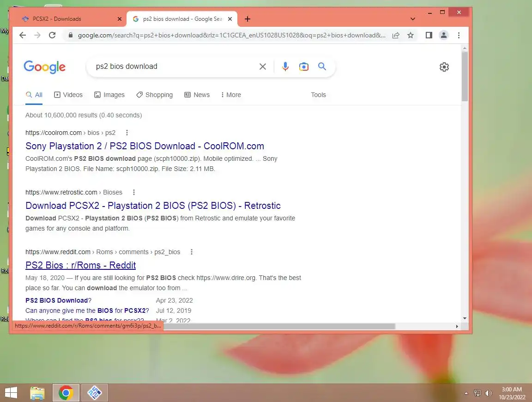
Task: Start a voice search with the microphone
Action: point(285,67)
